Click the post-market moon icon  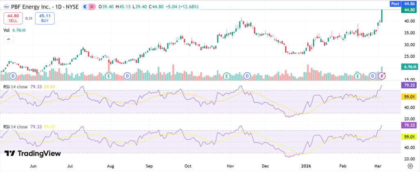click(x=85, y=7)
